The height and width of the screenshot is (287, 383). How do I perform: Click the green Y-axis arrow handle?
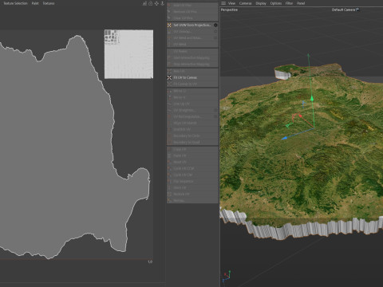click(312, 99)
